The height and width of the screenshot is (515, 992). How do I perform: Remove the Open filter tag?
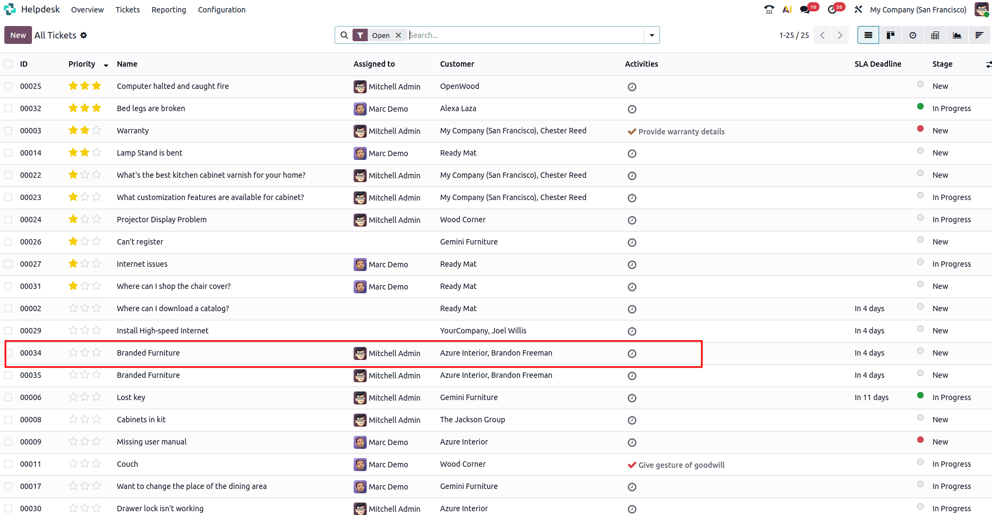click(x=399, y=35)
